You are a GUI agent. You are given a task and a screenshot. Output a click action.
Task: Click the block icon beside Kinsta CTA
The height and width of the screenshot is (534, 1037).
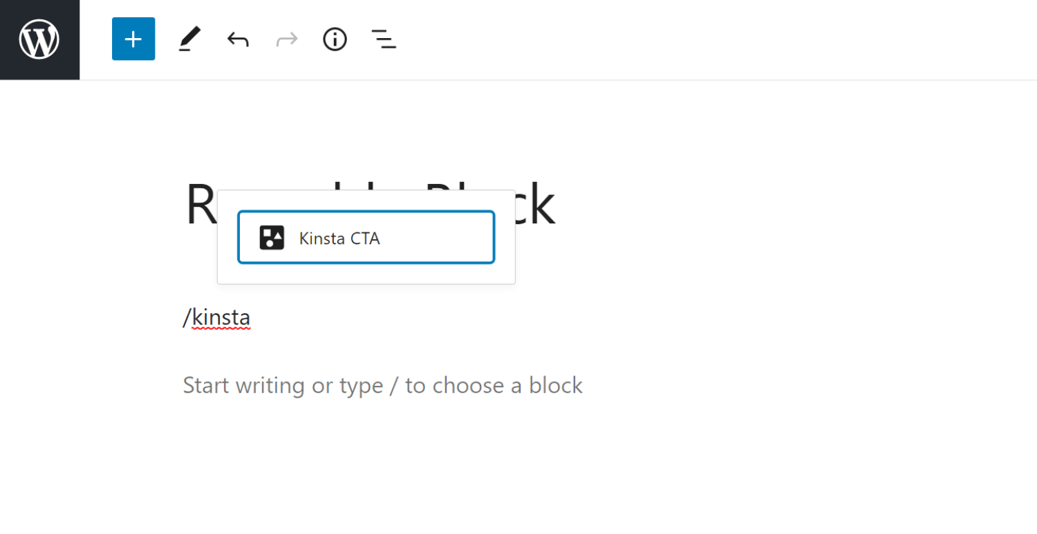pos(272,237)
